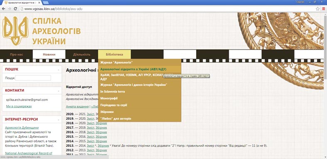Image resolution: width=327 pixels, height=159 pixels.
Task: Click the browser back arrow
Action: [4, 9]
